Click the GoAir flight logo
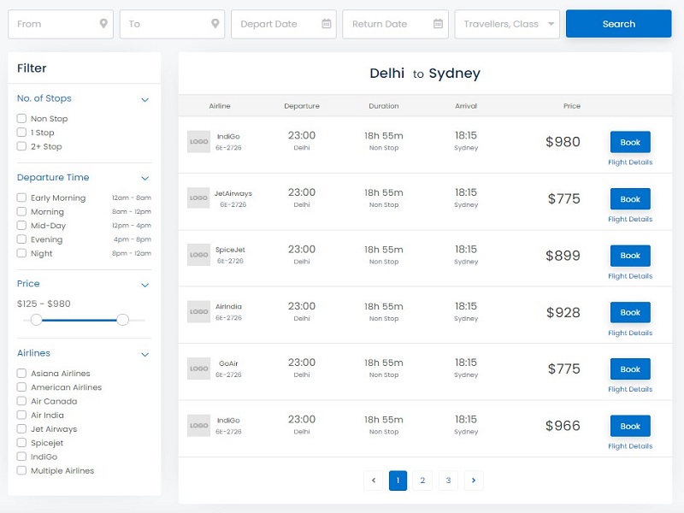Screen dimensions: 684x513 click(198, 369)
